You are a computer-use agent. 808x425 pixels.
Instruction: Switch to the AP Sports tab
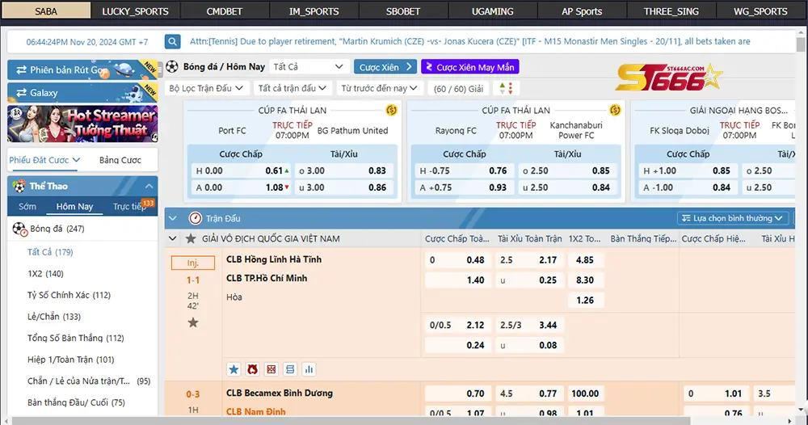pos(582,11)
